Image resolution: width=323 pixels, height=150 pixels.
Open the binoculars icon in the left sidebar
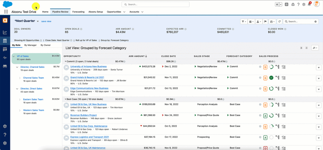coord(5,66)
